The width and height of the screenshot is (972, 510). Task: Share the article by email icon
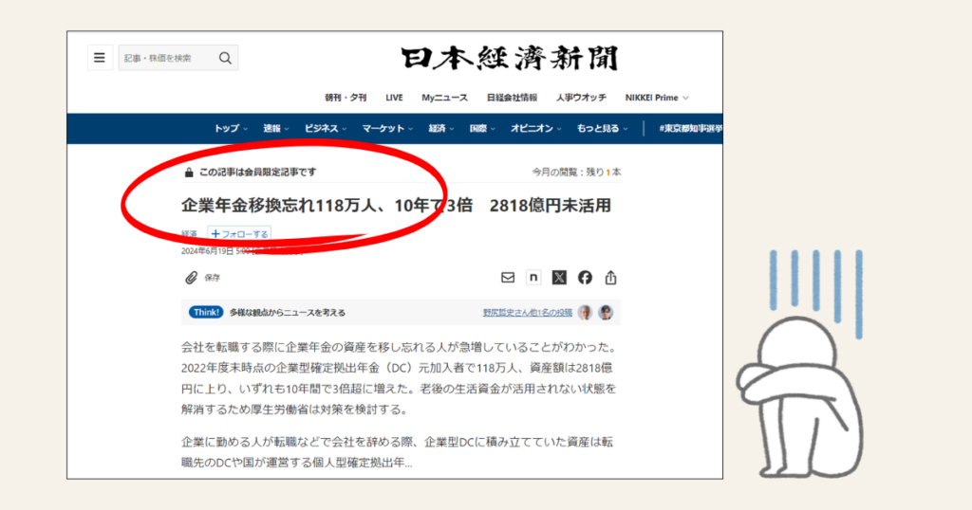point(508,278)
